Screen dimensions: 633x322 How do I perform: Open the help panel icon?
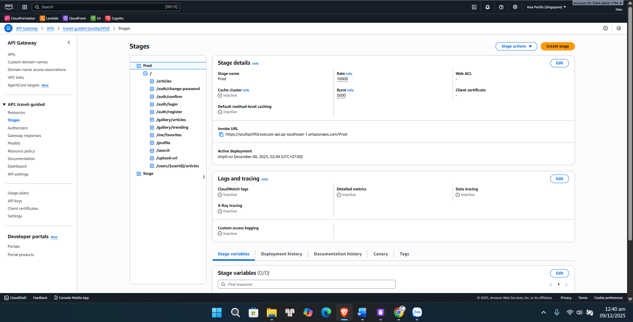[501, 7]
